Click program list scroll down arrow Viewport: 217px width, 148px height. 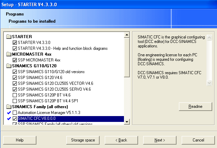pyautogui.click(x=127, y=122)
